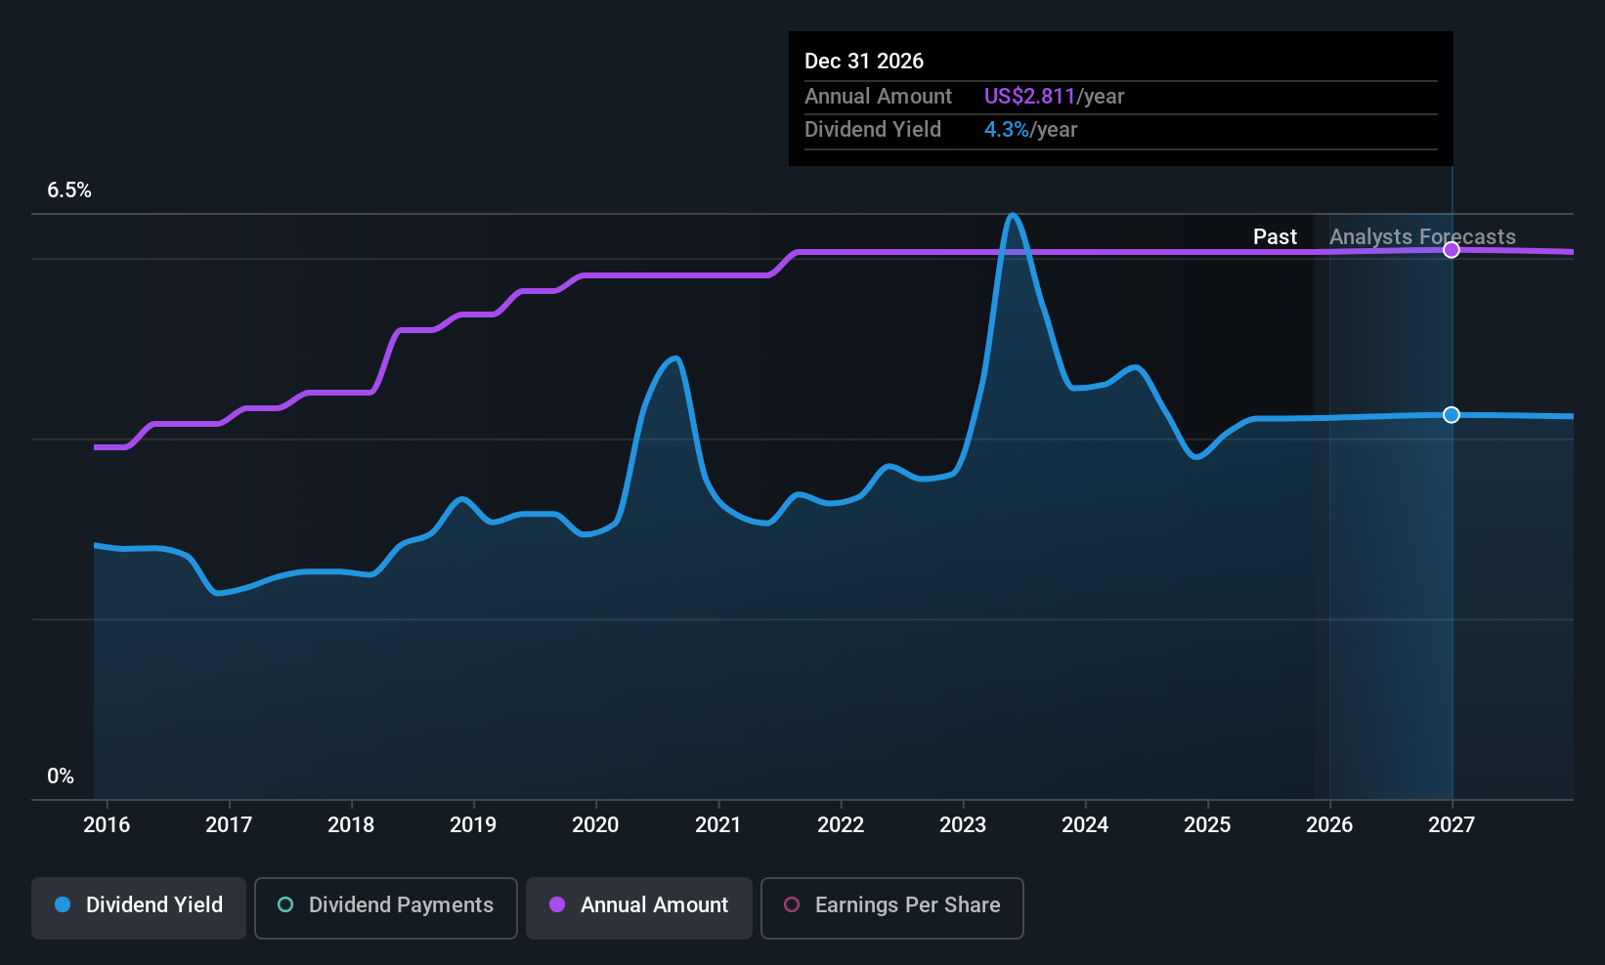1605x965 pixels.
Task: Click the purple Annual Amount legend dot
Action: pos(557,904)
